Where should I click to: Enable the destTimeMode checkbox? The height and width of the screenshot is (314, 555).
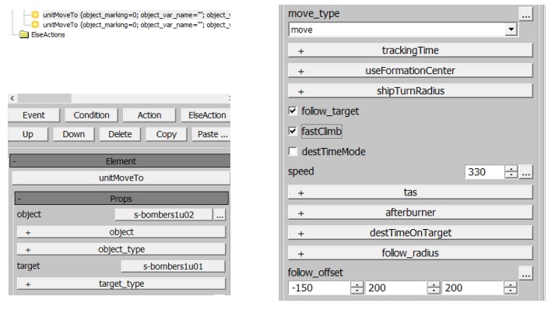[293, 152]
